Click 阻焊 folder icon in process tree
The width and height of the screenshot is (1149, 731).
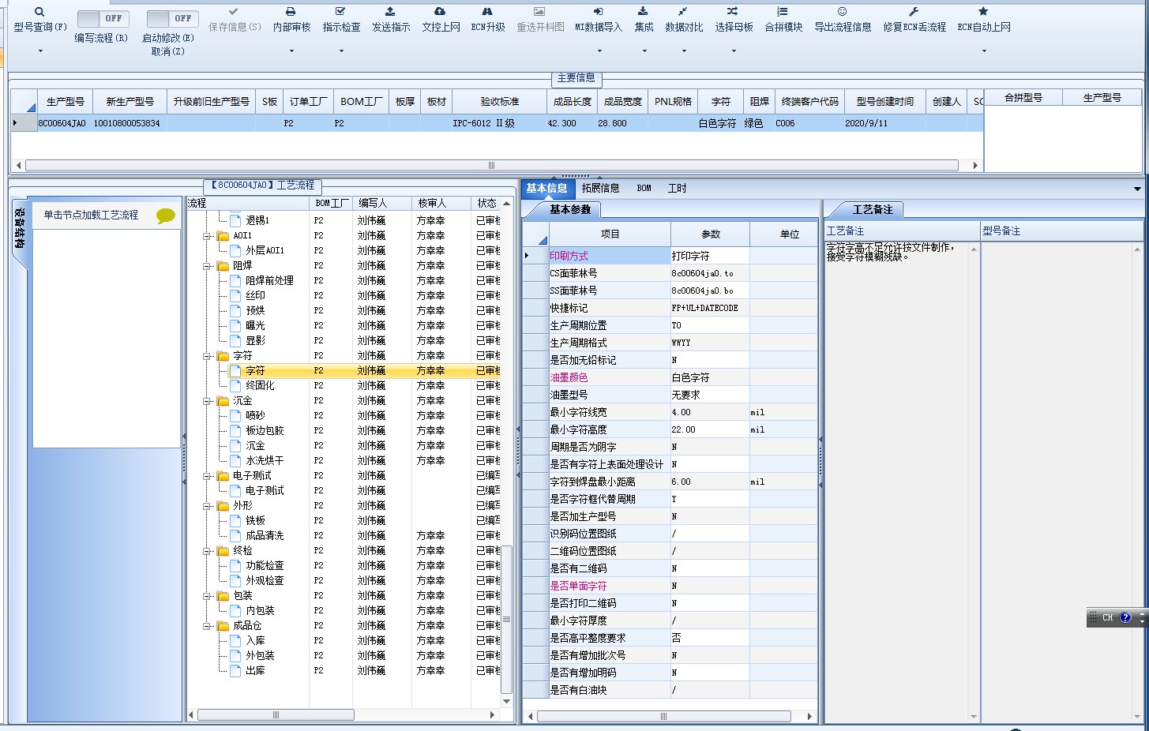[x=223, y=266]
